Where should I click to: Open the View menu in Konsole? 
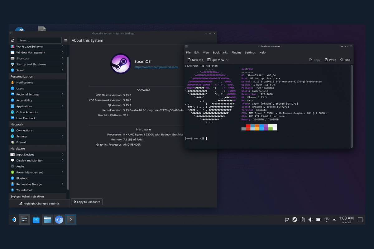[206, 53]
